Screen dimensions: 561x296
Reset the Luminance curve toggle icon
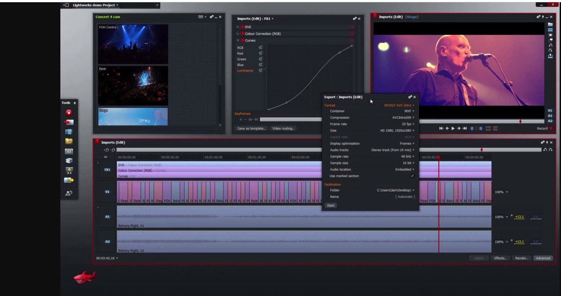click(x=261, y=71)
